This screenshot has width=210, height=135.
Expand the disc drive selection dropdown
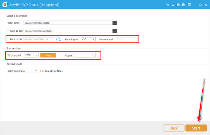click(x=39, y=39)
